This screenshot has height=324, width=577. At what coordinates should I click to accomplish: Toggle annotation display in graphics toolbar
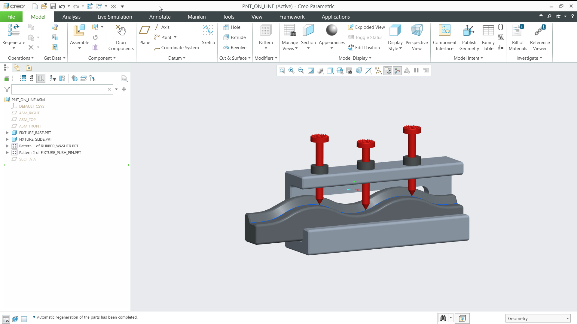[388, 70]
